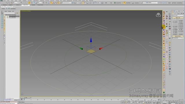The height and width of the screenshot is (104, 185).
Task: Open the Render Setup icon
Action: (93, 3)
